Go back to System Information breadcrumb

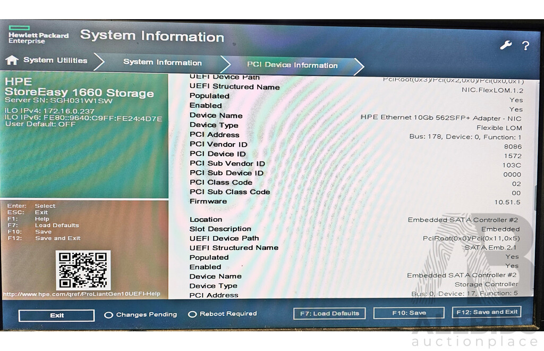coord(163,63)
